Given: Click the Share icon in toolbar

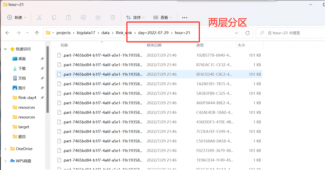Looking at the screenshot, I should click(x=98, y=17).
